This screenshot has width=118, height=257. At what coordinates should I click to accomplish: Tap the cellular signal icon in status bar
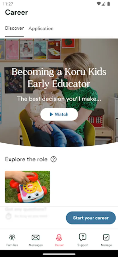[103, 4]
